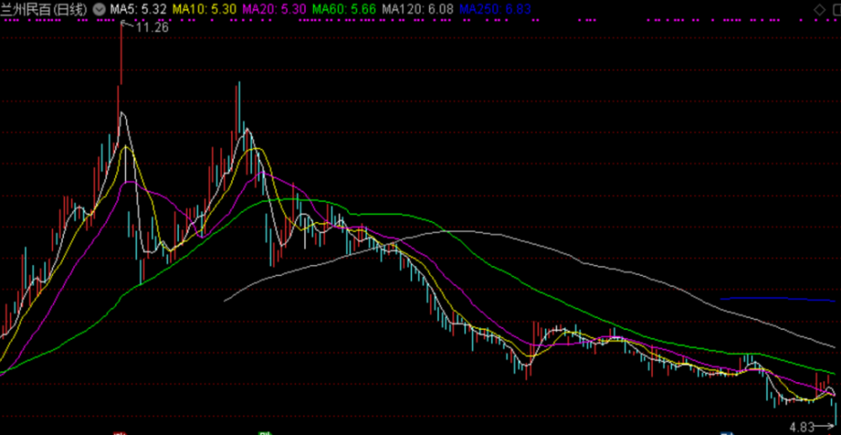Select the MA250: 6.83 blue label
This screenshot has width=841, height=435.
[x=495, y=9]
